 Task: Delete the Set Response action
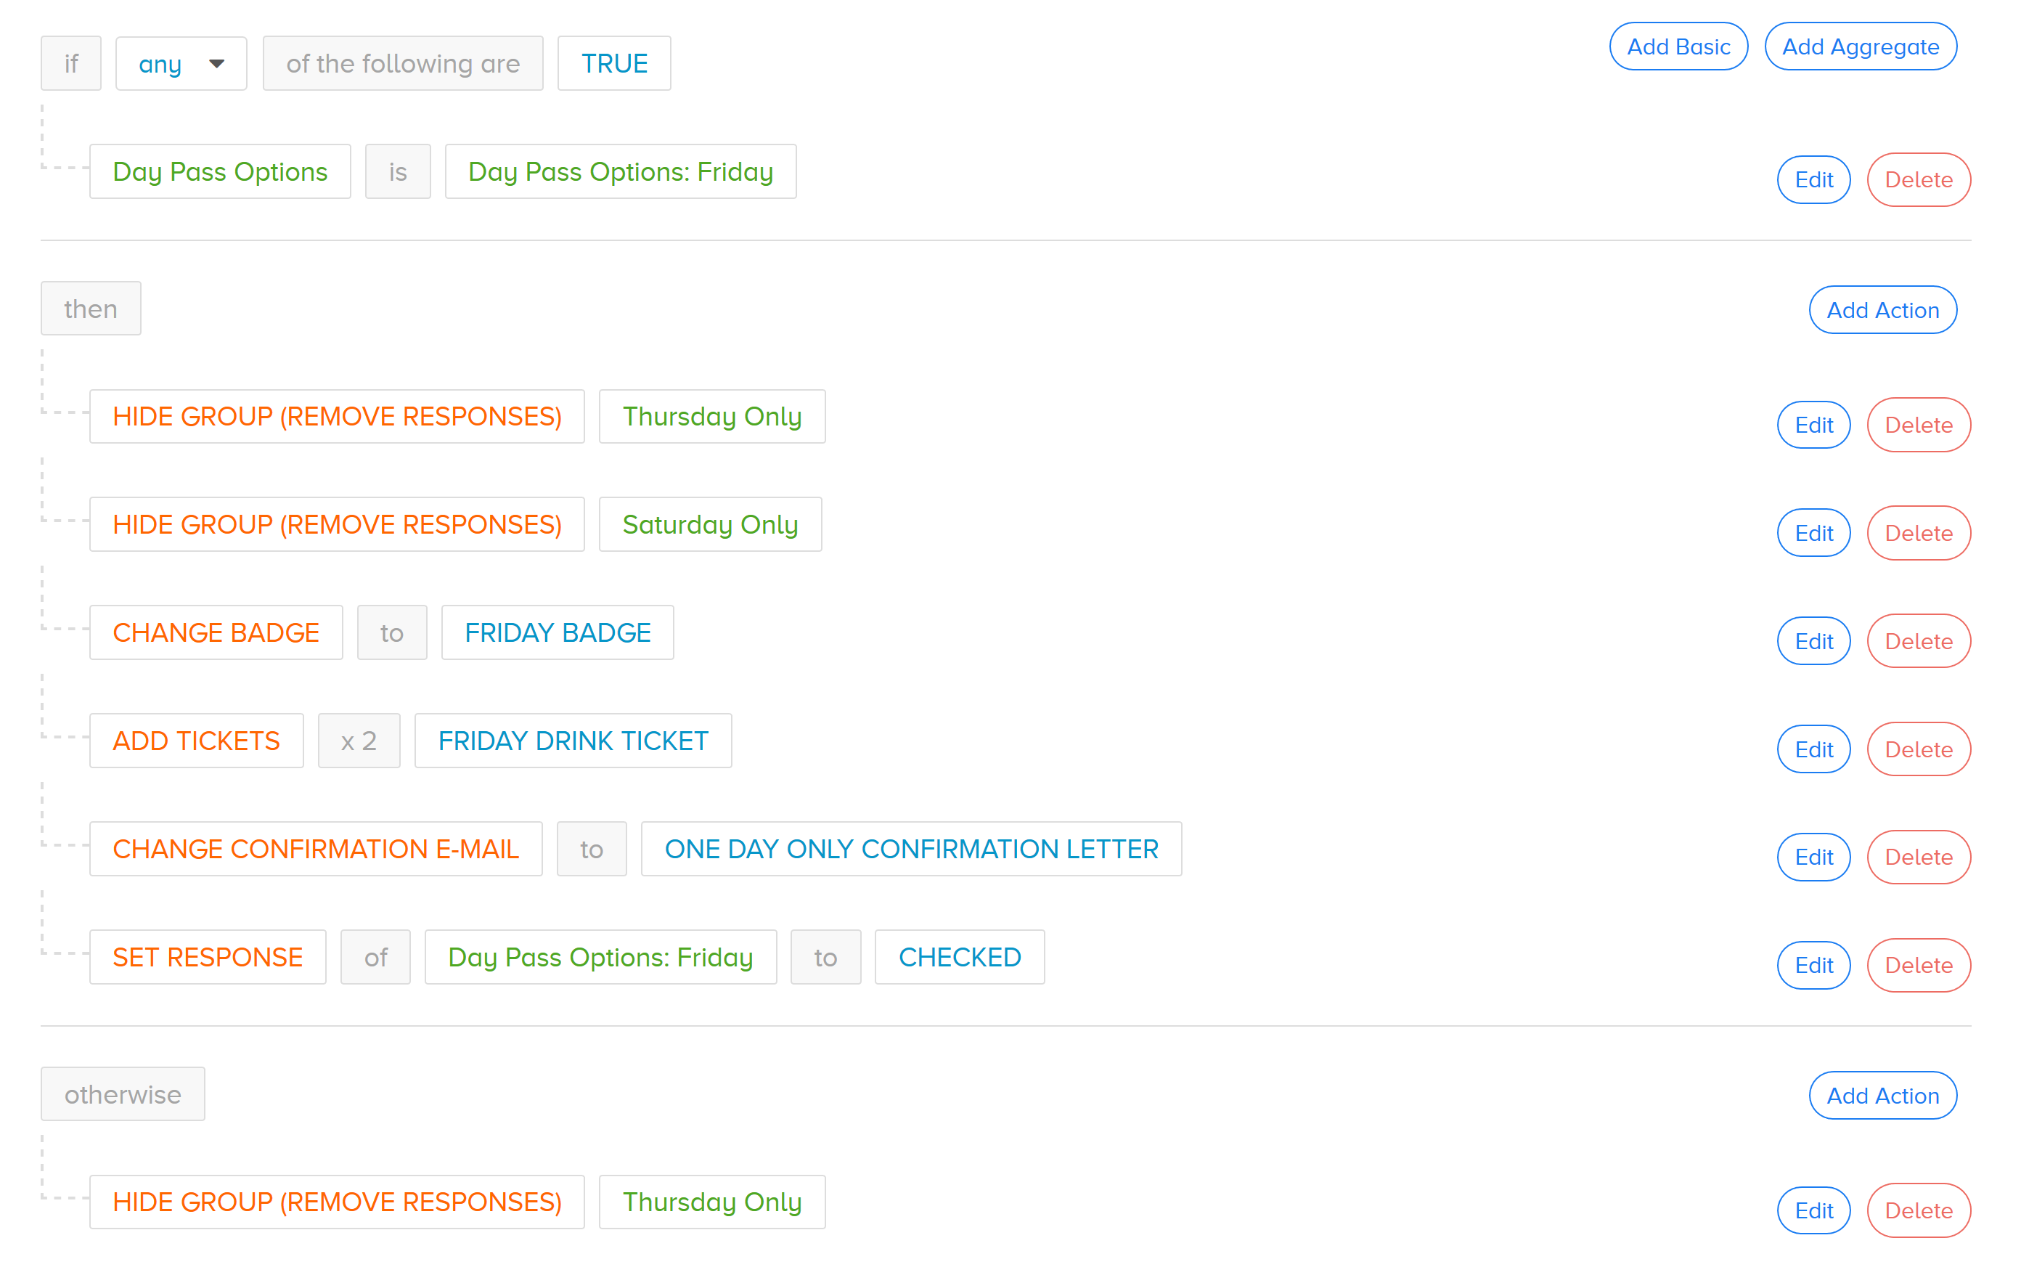1918,965
